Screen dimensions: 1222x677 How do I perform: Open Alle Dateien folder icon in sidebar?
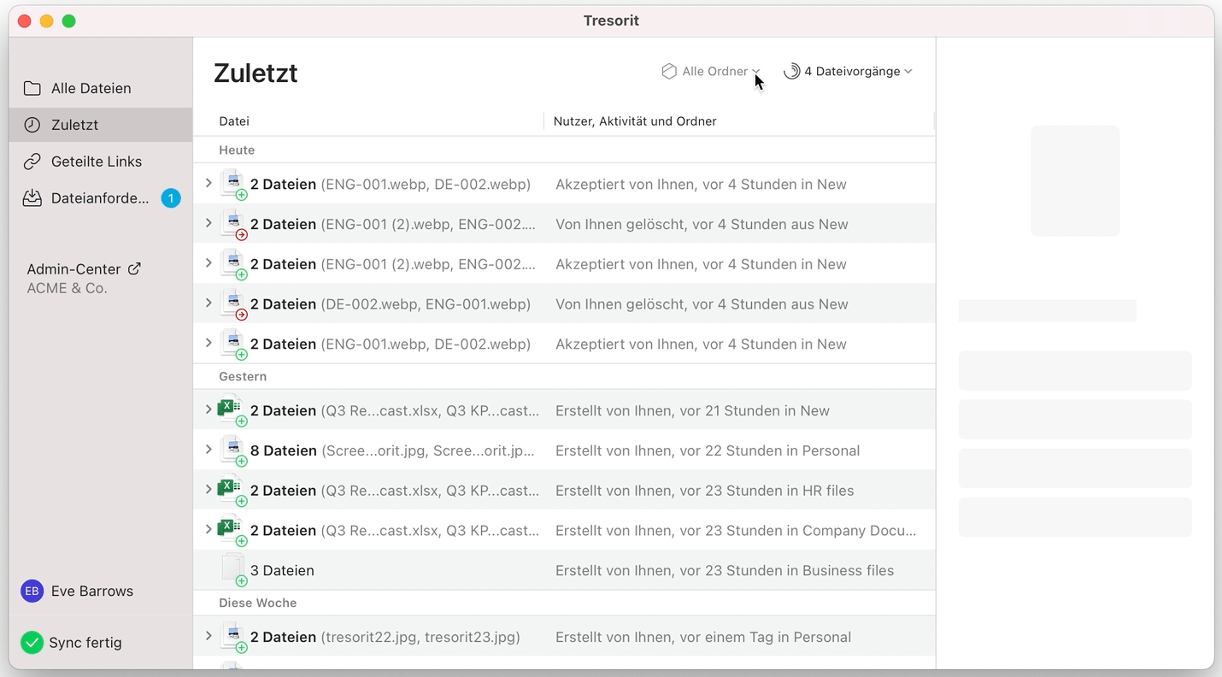pos(32,88)
